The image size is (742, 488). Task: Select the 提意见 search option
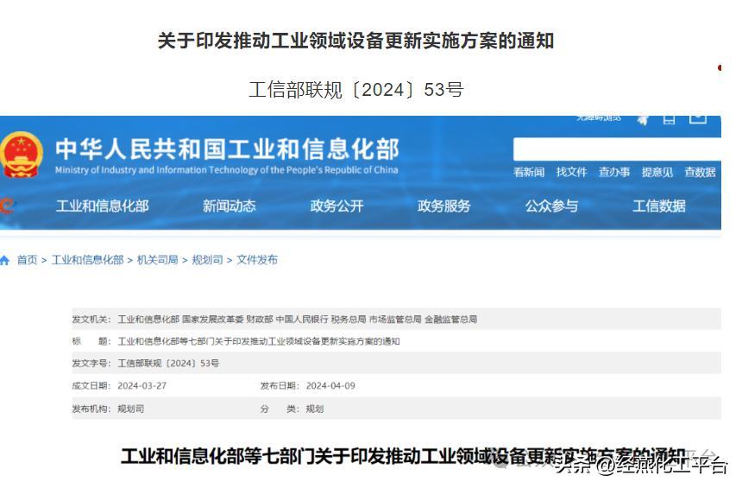coord(657,172)
